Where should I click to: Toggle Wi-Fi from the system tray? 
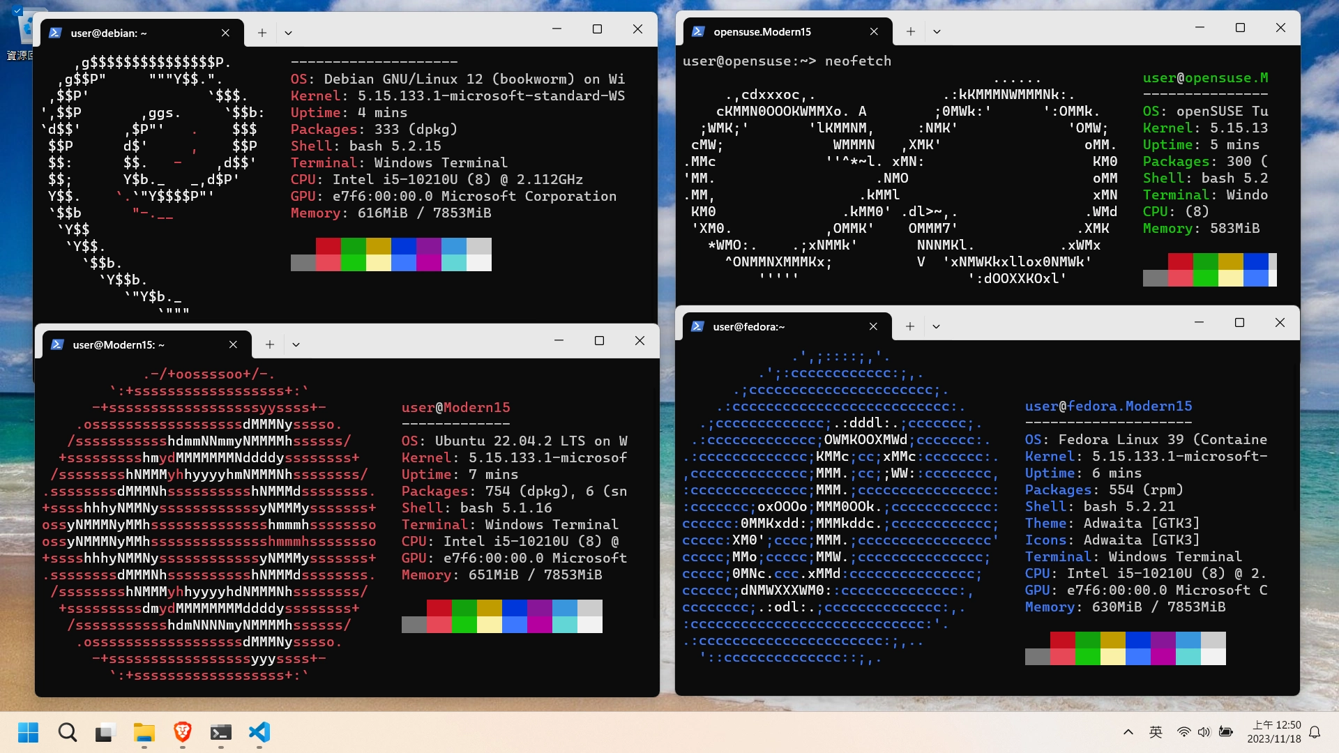[1183, 731]
